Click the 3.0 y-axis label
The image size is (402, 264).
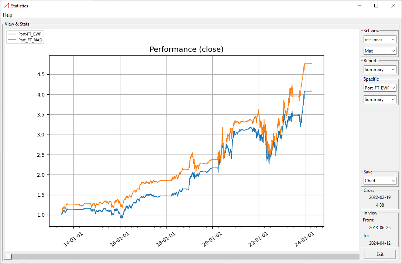41,135
